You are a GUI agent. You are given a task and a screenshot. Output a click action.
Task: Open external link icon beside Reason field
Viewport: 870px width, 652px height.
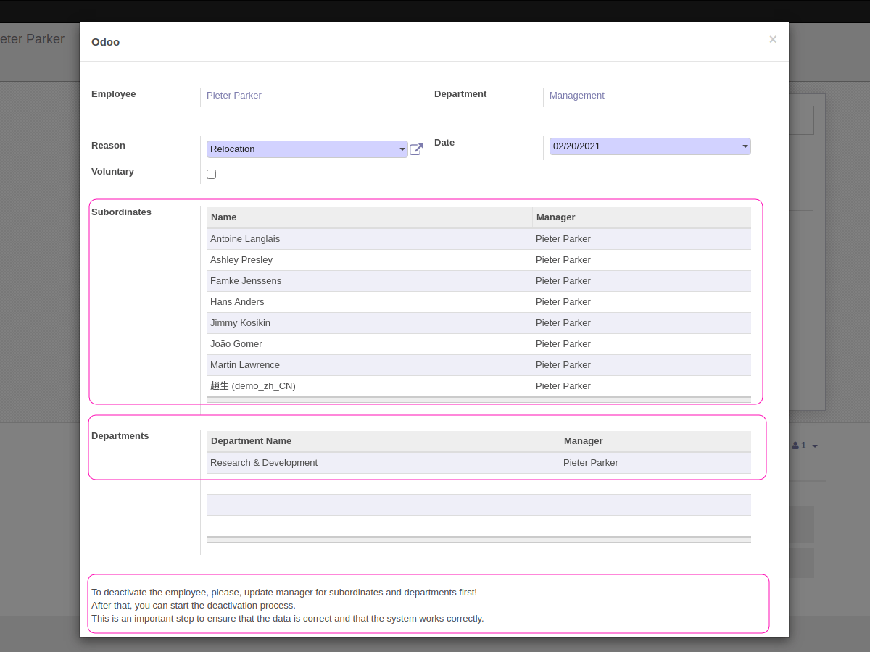coord(416,149)
